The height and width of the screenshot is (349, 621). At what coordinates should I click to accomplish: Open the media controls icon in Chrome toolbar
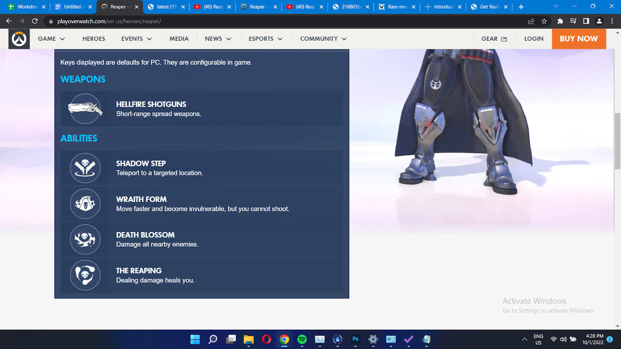click(573, 21)
